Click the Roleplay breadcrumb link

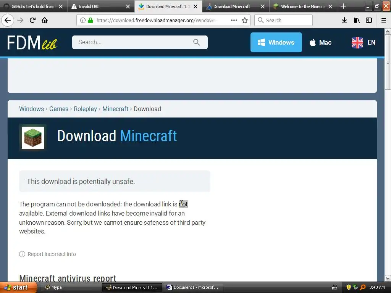pyautogui.click(x=85, y=109)
